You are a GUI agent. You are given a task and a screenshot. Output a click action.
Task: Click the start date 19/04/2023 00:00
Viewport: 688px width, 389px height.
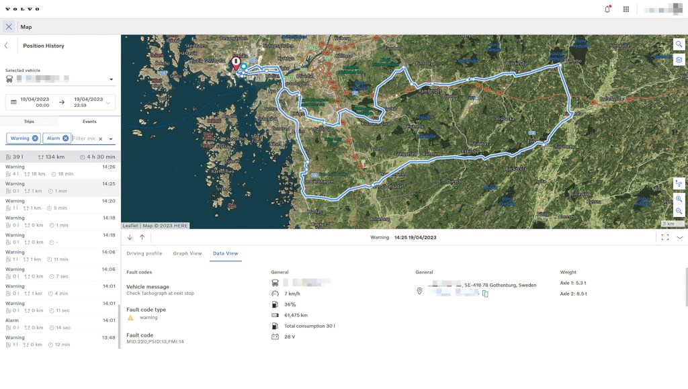coord(35,102)
